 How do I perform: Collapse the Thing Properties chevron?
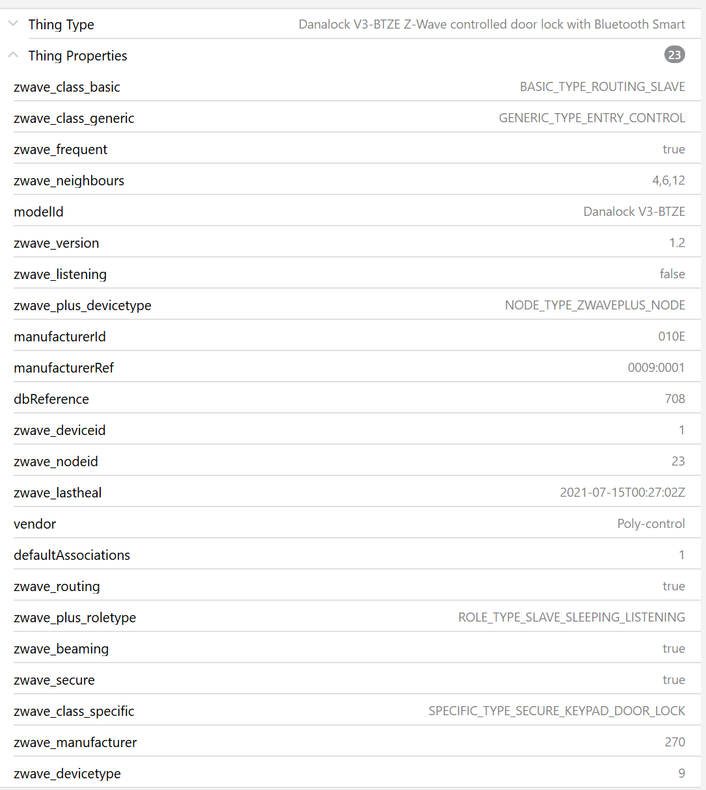click(x=13, y=55)
